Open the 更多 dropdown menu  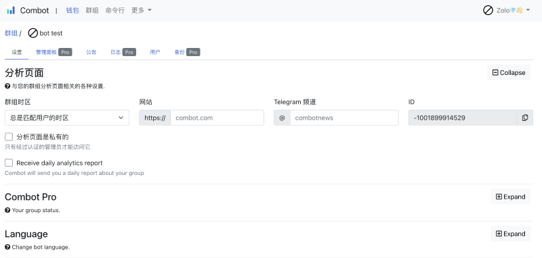[142, 10]
